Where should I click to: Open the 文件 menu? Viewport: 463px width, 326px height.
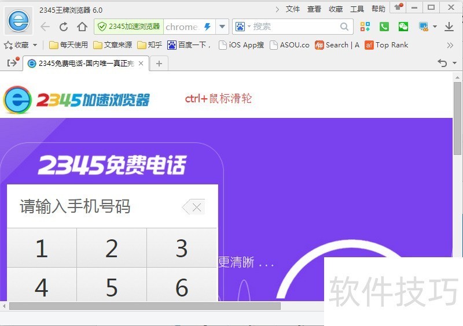(293, 9)
